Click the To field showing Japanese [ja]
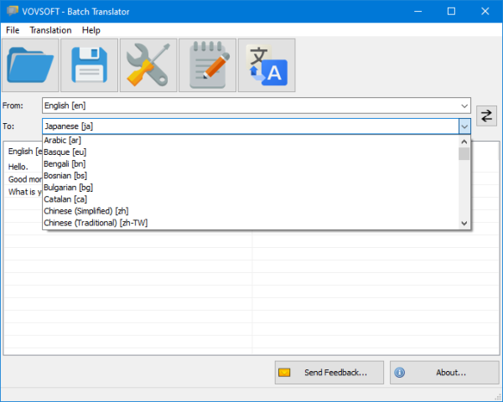 [x=251, y=126]
